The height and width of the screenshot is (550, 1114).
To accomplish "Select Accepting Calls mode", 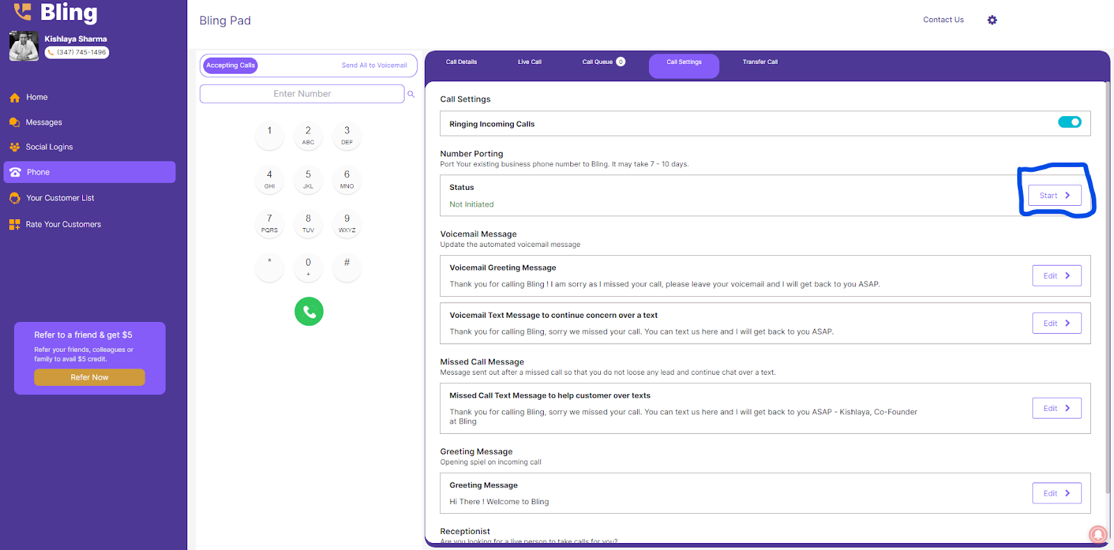I will tap(230, 65).
